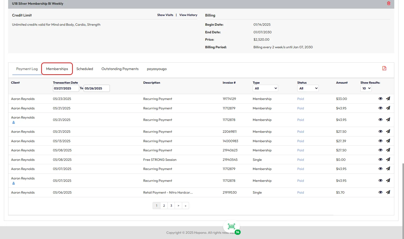Image resolution: width=404 pixels, height=239 pixels.
Task: View Free STRONG Session payment via eye icon
Action: coord(380,160)
